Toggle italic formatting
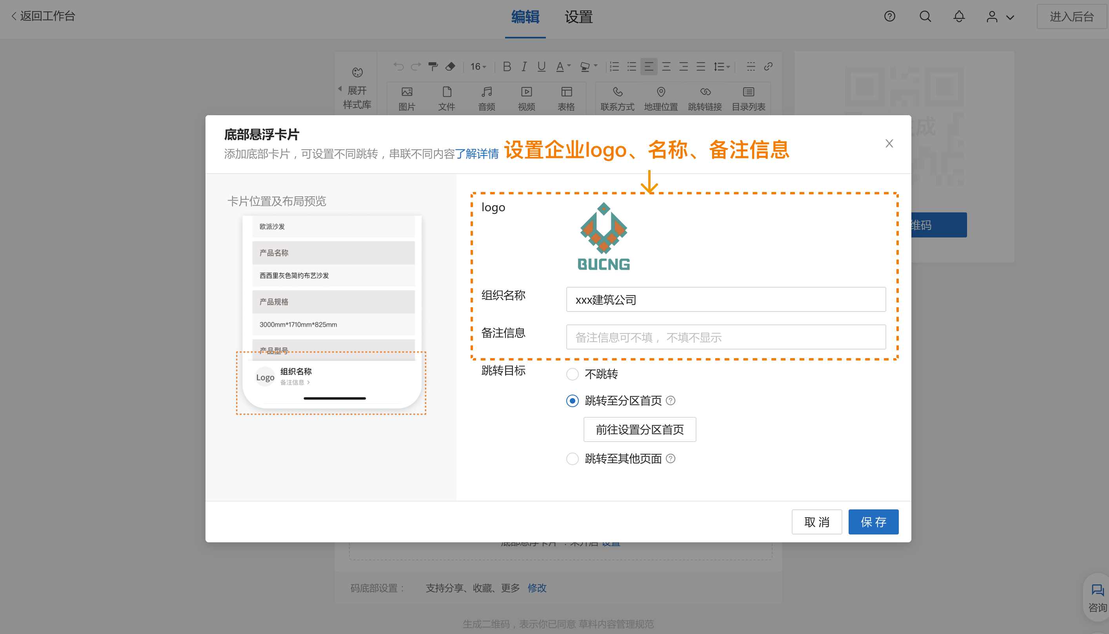The image size is (1109, 634). click(x=524, y=66)
